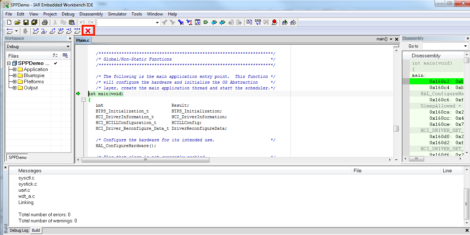Click the editor horizontal scrollbar thumb
Image resolution: width=470 pixels, height=235 pixels.
146,160
